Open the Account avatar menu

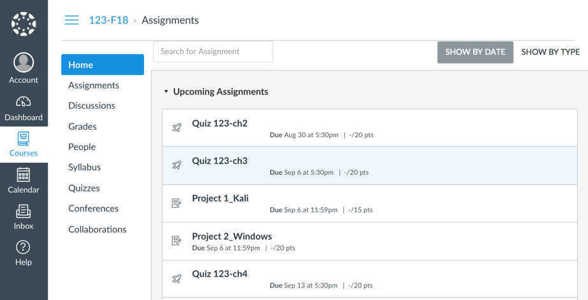[24, 62]
